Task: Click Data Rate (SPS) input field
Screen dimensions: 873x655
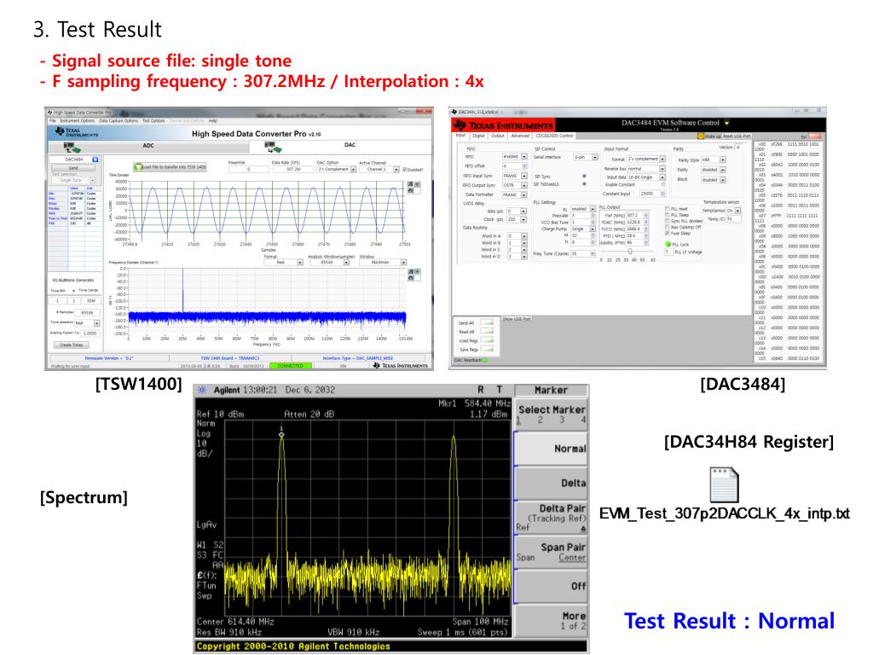Action: [293, 170]
